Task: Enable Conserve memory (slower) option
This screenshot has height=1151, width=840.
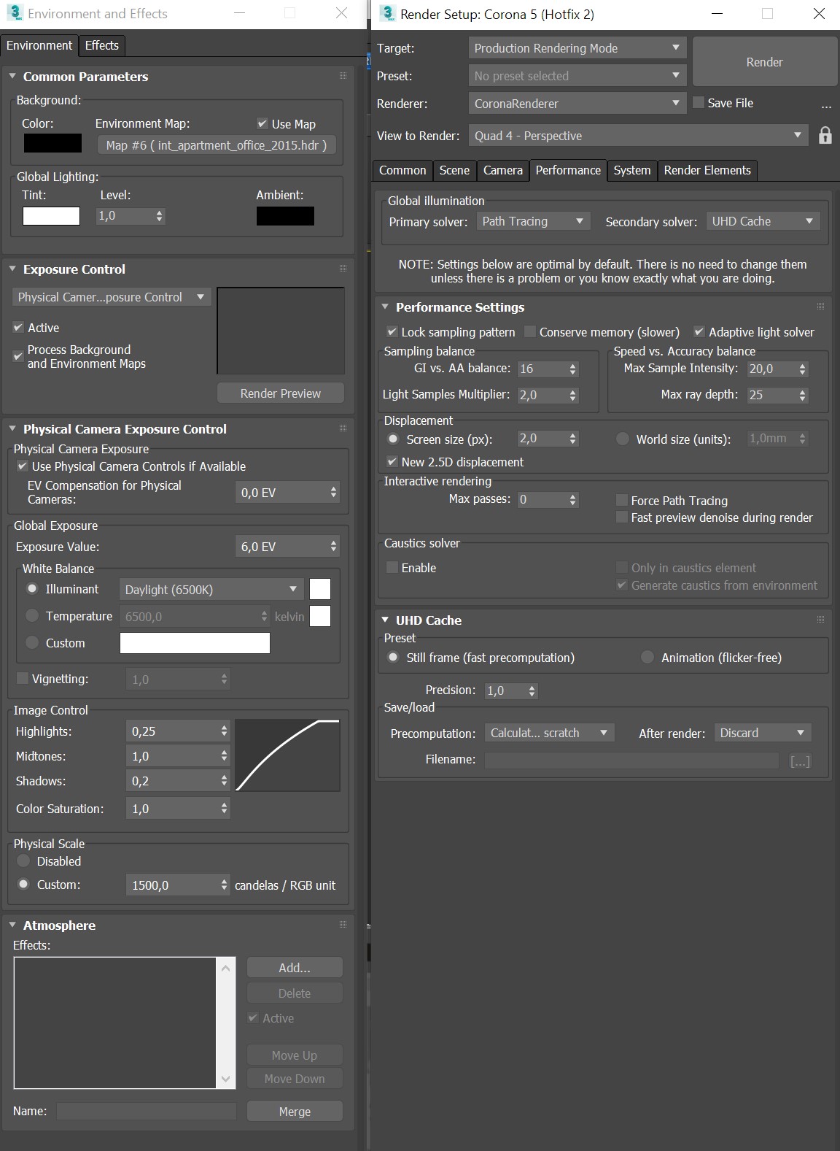Action: coord(530,331)
